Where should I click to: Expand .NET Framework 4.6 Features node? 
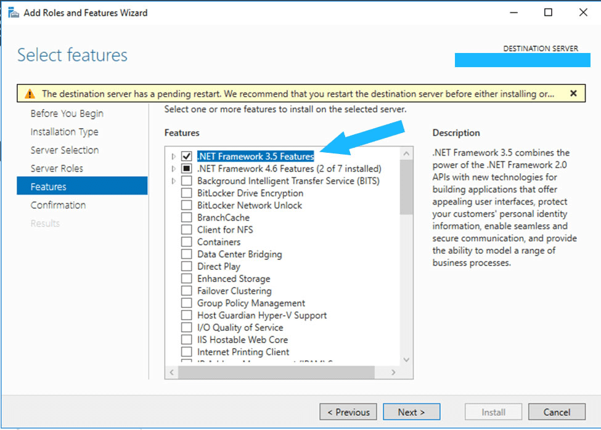pyautogui.click(x=174, y=169)
